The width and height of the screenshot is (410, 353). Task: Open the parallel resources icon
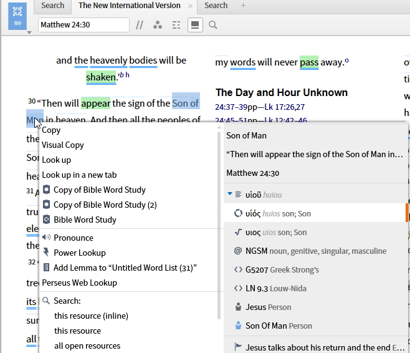pos(140,25)
